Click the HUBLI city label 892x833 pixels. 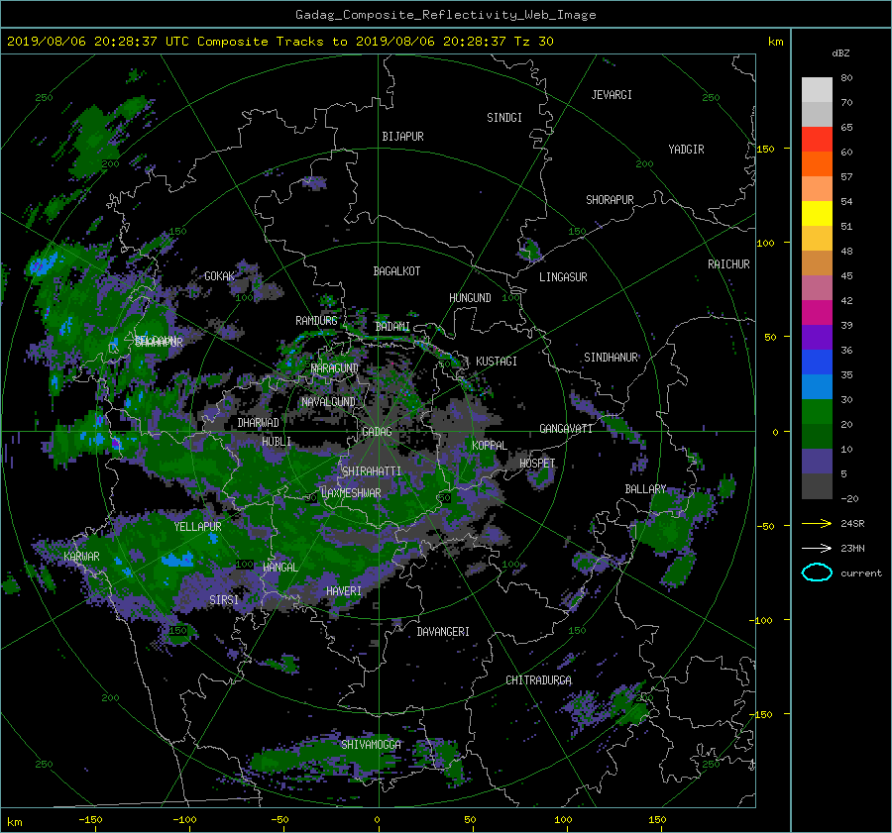pyautogui.click(x=277, y=442)
